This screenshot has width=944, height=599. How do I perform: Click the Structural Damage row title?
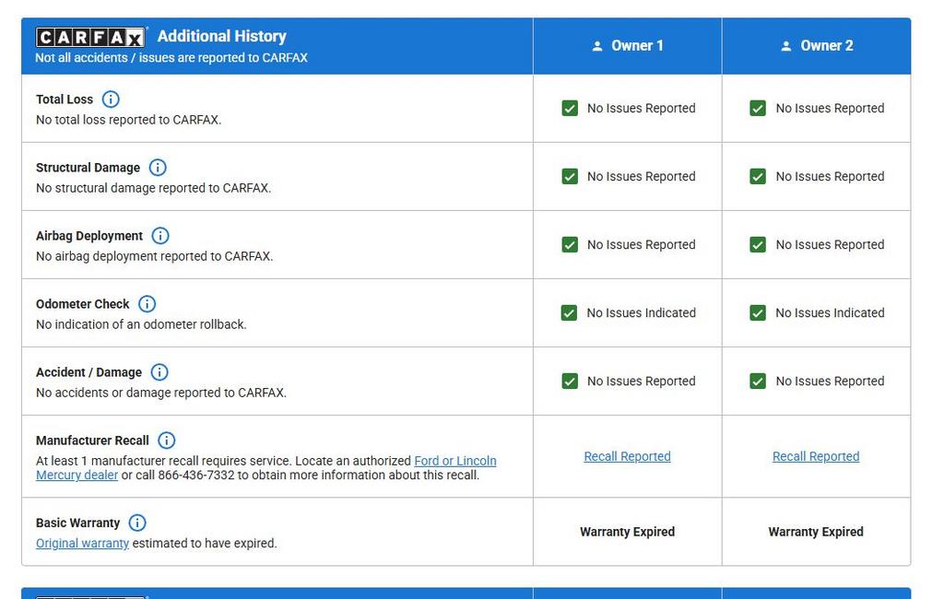[x=88, y=168]
